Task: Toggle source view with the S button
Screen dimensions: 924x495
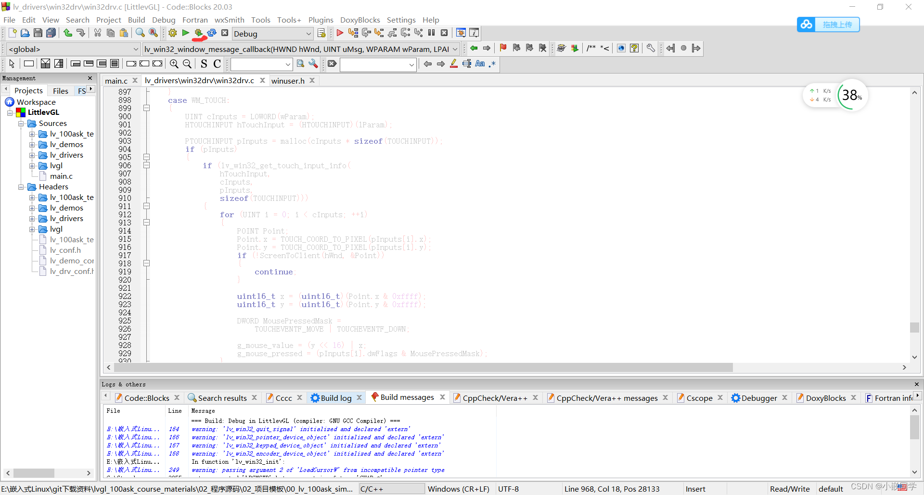Action: pos(204,63)
